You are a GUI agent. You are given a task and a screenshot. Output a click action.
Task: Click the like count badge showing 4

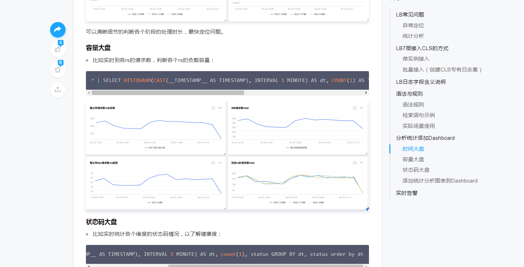click(60, 43)
